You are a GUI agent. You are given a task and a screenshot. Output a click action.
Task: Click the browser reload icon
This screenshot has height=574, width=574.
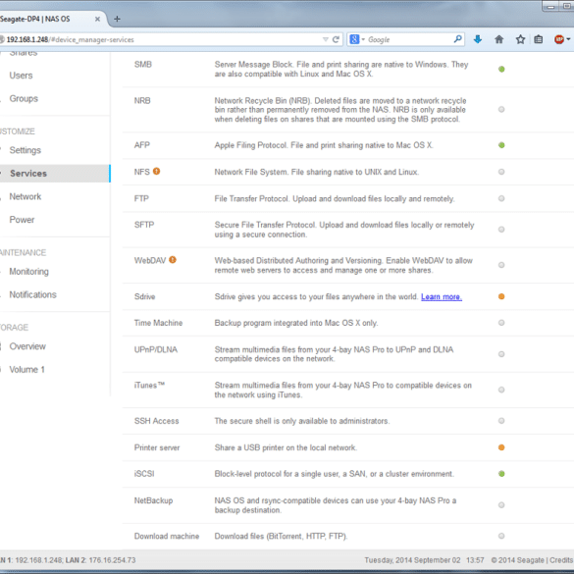[x=336, y=39]
